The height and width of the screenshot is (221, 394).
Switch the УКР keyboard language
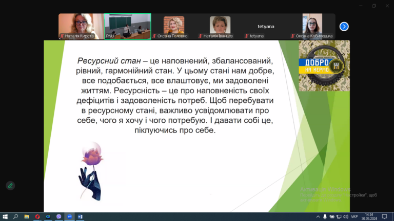[354, 217]
